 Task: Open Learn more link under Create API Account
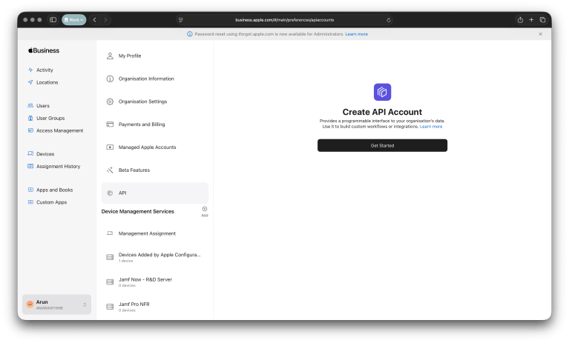point(431,127)
